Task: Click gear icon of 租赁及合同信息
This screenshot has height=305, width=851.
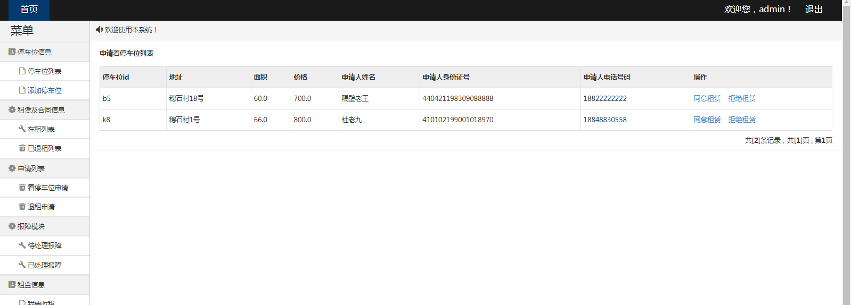Action: (x=12, y=110)
